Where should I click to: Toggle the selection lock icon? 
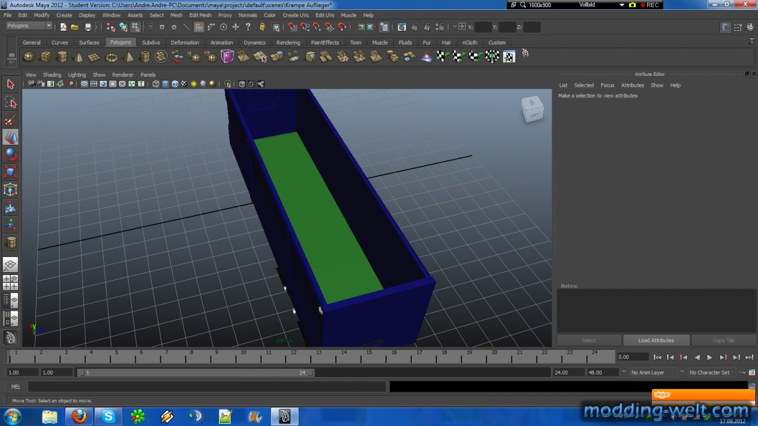click(x=262, y=27)
